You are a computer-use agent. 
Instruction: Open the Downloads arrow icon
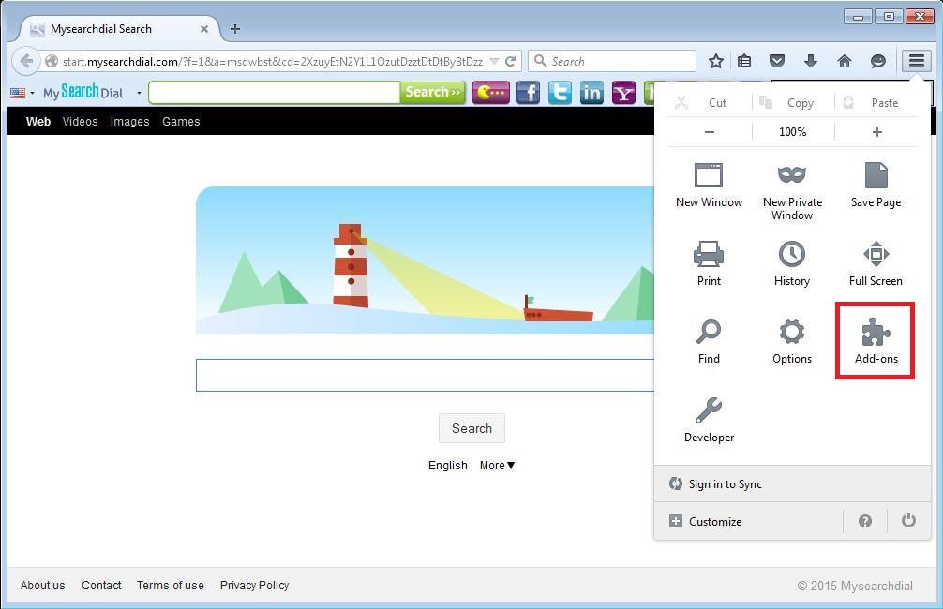tap(811, 61)
